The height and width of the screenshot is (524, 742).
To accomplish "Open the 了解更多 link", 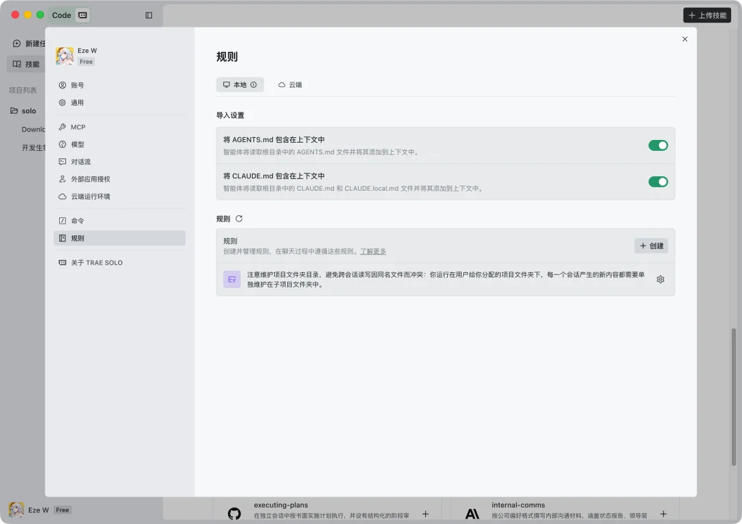I will point(373,251).
